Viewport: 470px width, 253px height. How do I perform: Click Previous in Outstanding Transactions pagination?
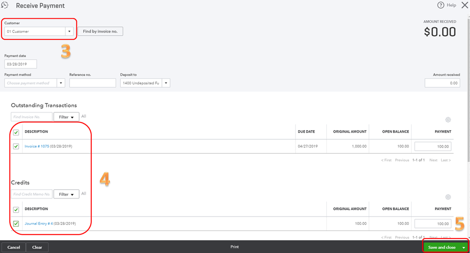402,160
